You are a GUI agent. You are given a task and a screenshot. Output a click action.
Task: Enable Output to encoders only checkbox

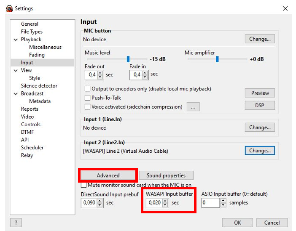(88, 89)
